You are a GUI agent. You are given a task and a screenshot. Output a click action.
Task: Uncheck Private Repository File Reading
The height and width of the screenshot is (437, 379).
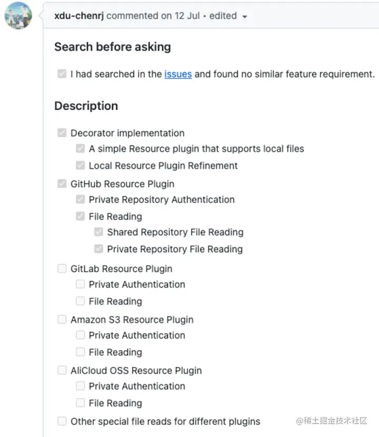click(x=98, y=249)
